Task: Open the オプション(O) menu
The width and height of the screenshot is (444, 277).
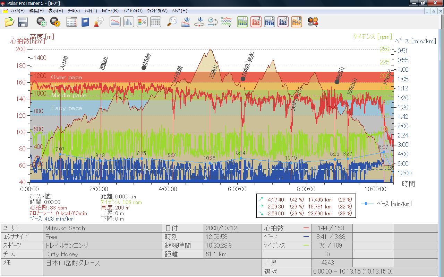Action: pos(133,11)
